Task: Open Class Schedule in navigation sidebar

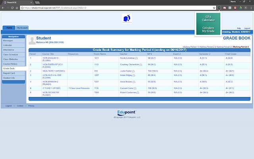Action: pos(13,54)
